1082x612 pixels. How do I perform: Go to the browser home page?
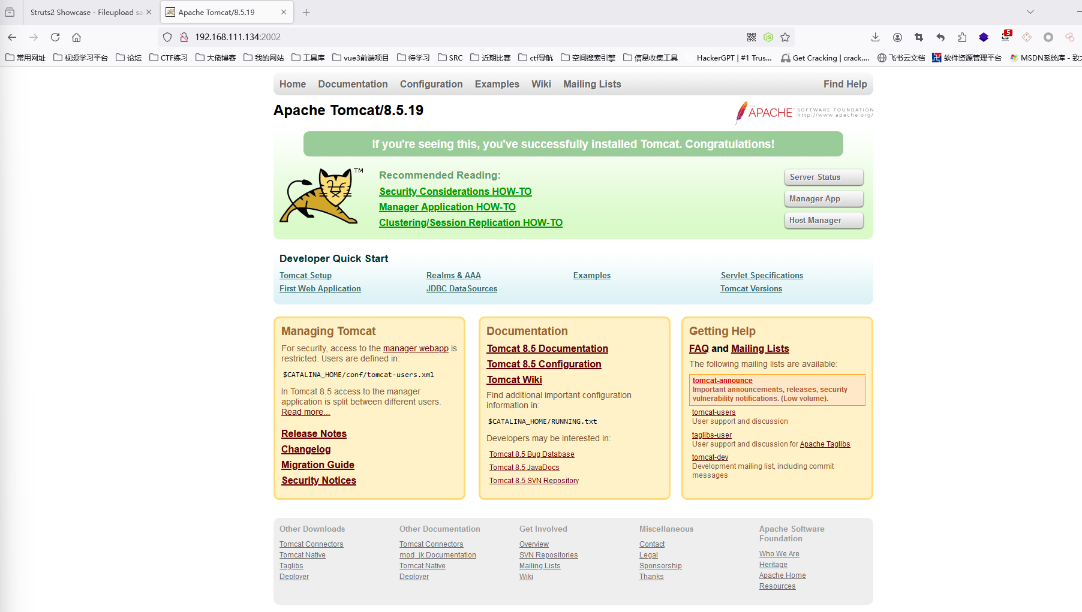[77, 37]
